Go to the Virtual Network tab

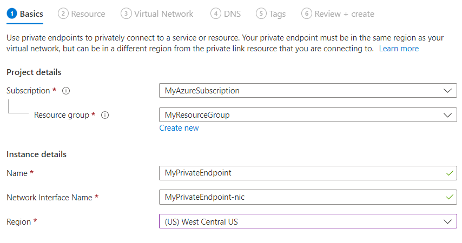point(163,14)
